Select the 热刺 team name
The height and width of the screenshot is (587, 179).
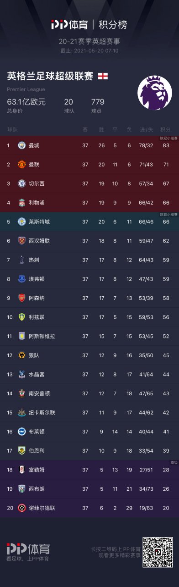click(x=34, y=260)
